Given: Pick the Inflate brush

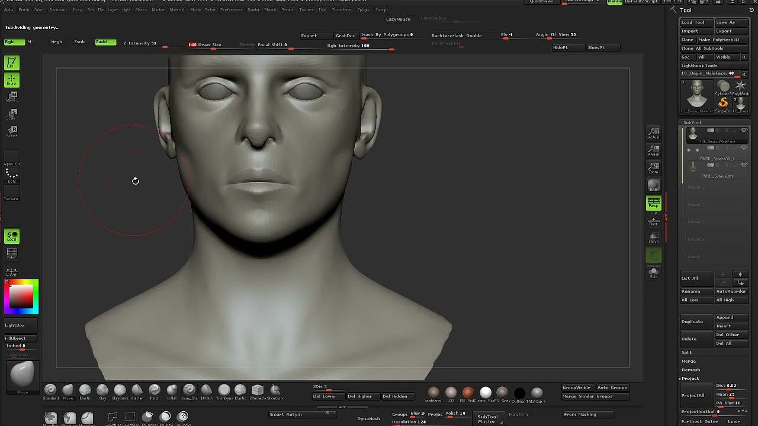Looking at the screenshot, I should click(172, 390).
